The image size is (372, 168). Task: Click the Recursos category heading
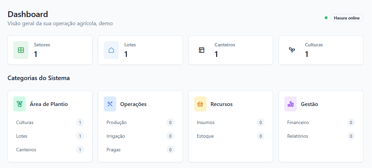point(222,104)
